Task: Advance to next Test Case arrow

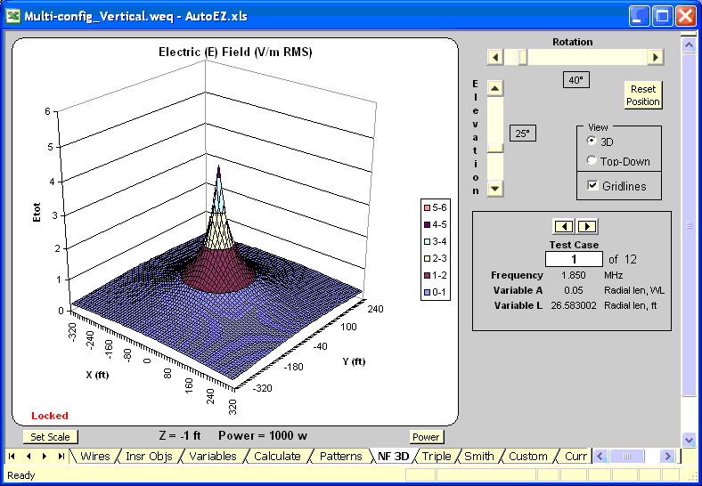Action: [x=586, y=226]
